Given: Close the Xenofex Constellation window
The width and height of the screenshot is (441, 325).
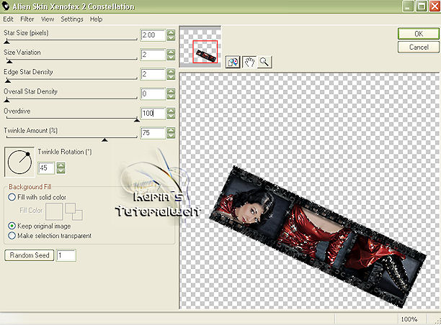Looking at the screenshot, I should (x=435, y=6).
